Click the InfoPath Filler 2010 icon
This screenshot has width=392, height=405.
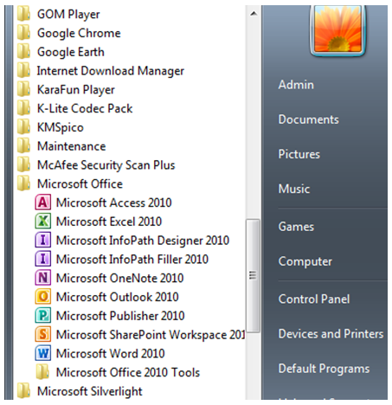click(x=43, y=259)
